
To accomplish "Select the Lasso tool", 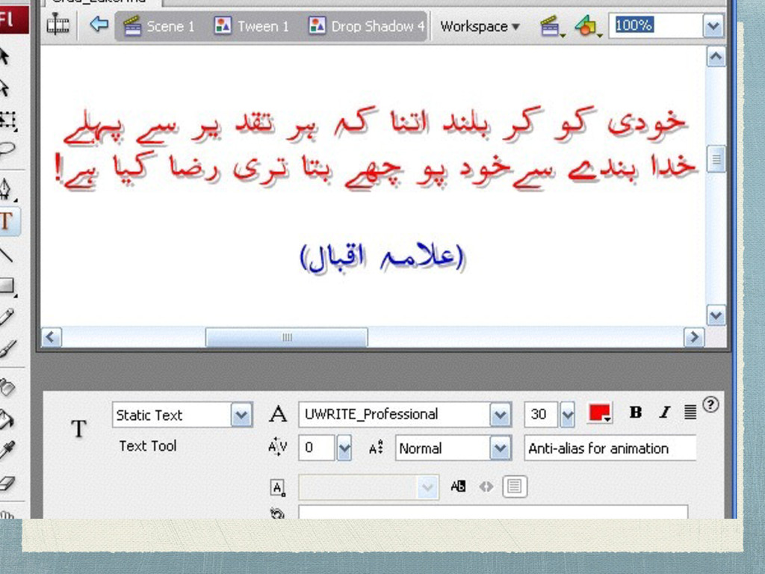I will [7, 150].
